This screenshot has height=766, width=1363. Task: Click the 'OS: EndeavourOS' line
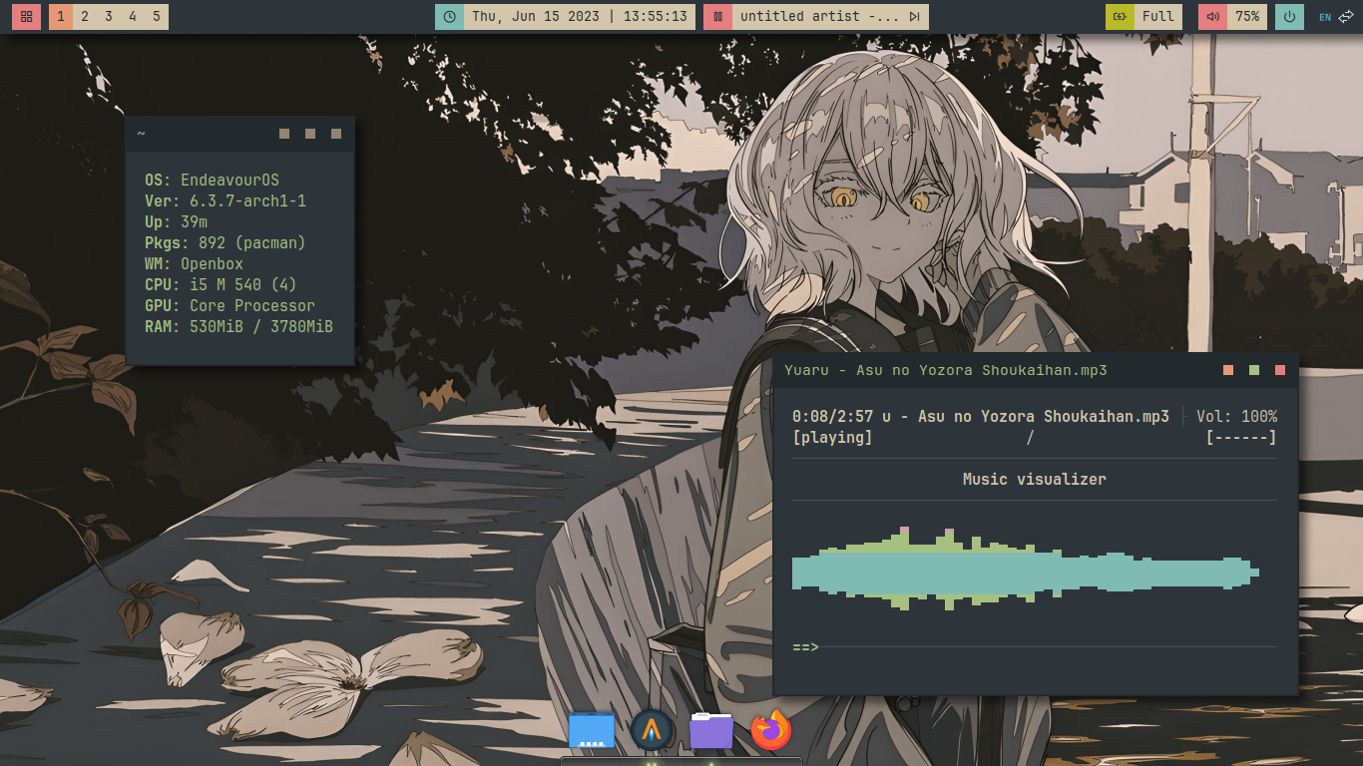coord(212,181)
